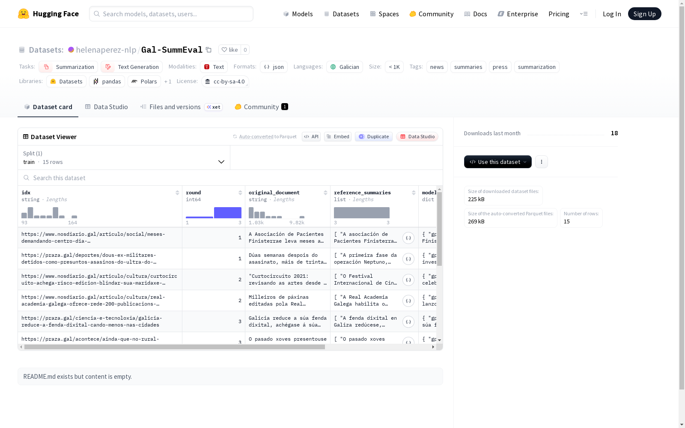This screenshot has width=685, height=428.
Task: Filter by the Polars library tag
Action: click(x=144, y=81)
